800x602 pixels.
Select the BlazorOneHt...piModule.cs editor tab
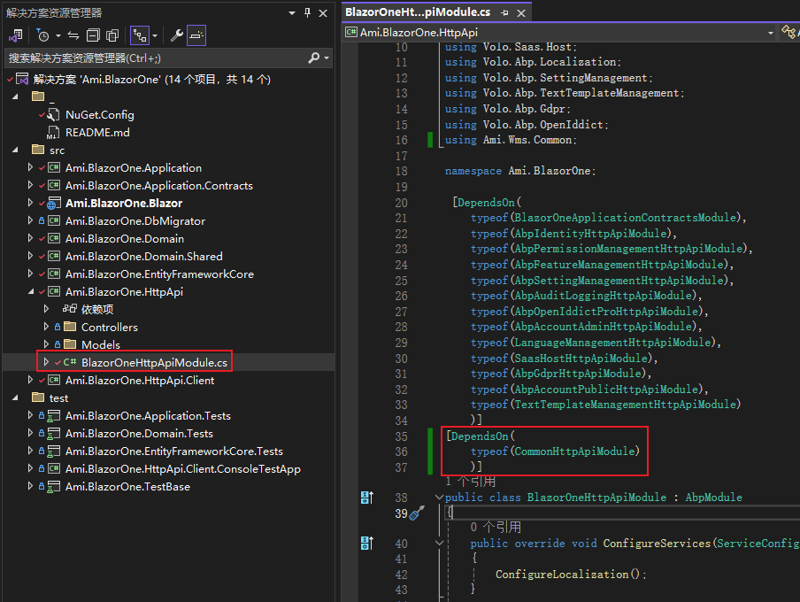point(418,12)
